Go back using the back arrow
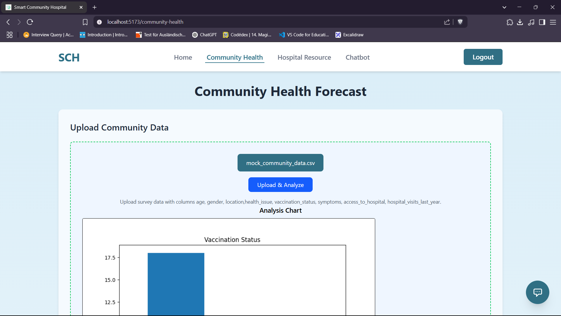 pos(8,22)
